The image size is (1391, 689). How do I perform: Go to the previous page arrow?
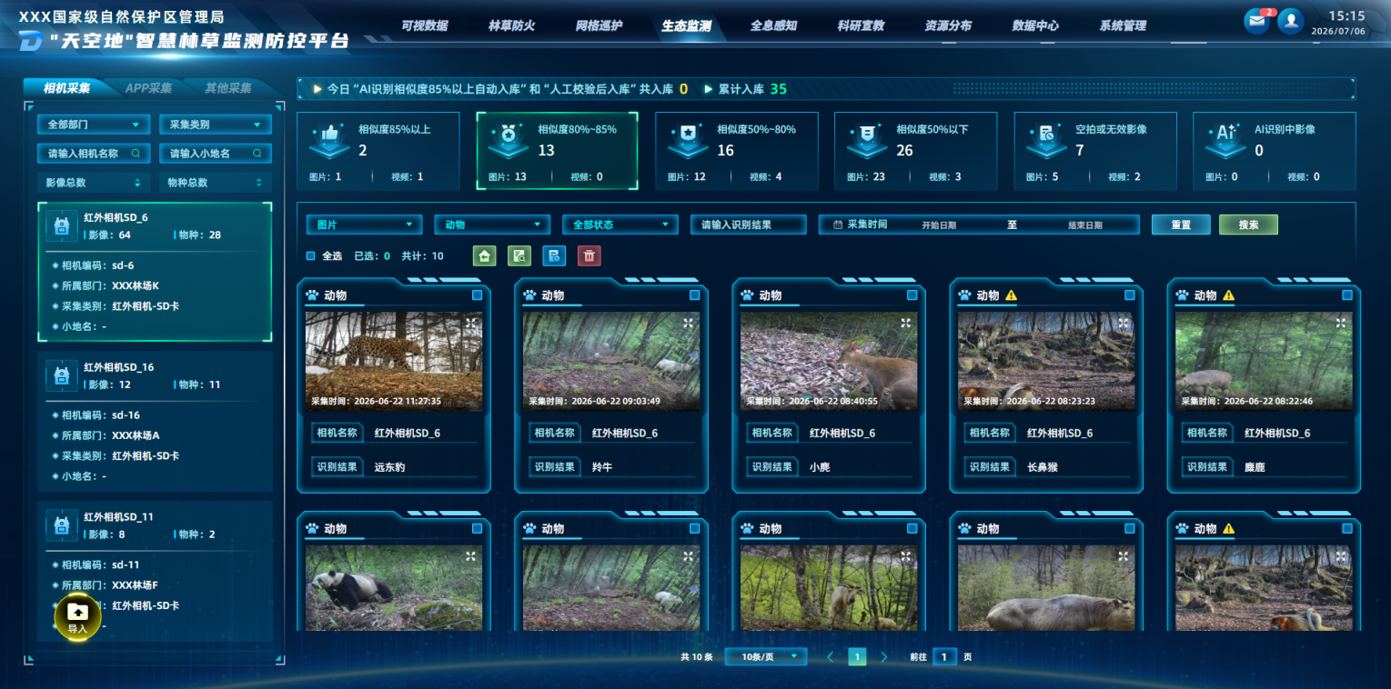coord(830,656)
